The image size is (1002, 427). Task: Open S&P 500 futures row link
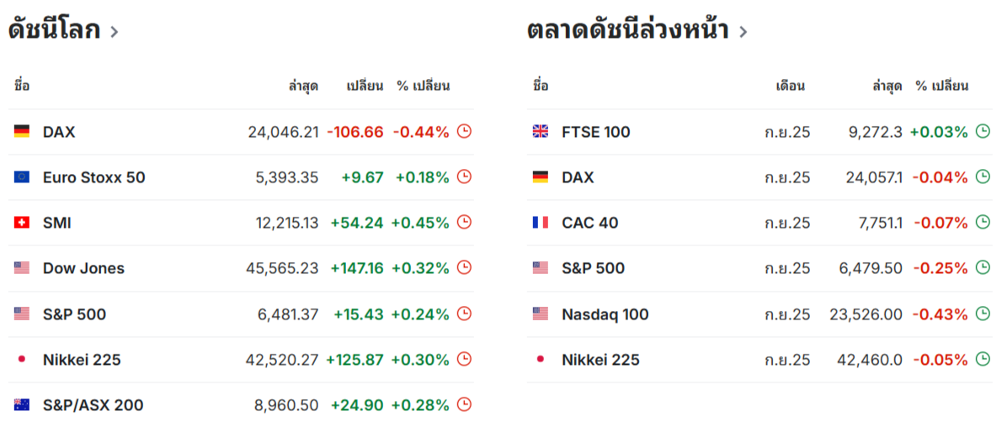point(593,269)
